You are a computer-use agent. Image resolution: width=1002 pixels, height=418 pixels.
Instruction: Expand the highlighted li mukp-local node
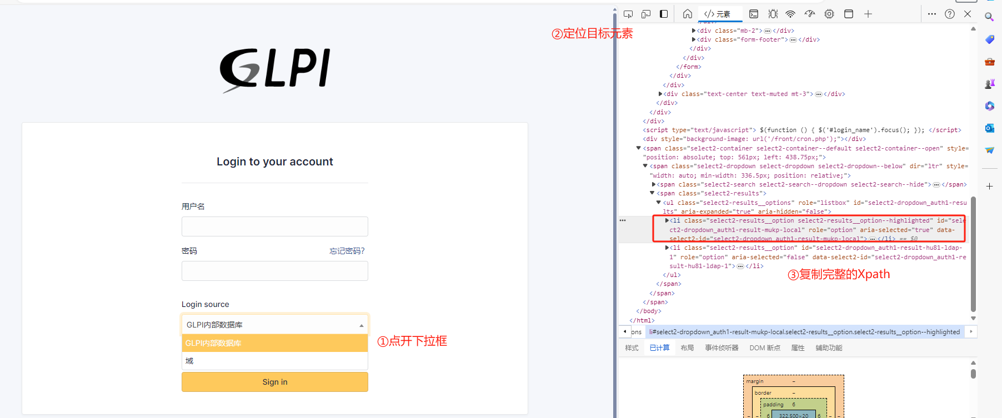pos(667,220)
